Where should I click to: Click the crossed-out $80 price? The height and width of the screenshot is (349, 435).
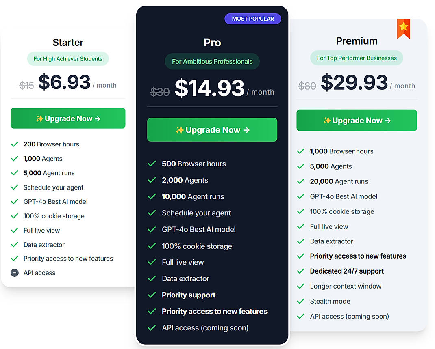coord(307,85)
